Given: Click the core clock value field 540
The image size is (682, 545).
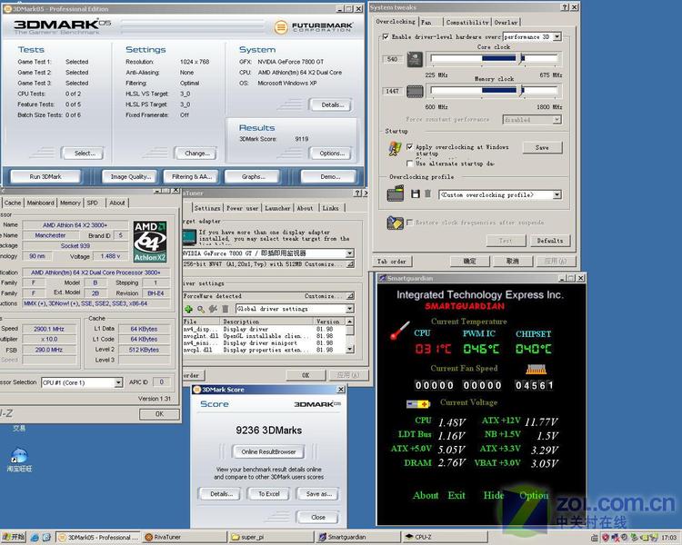Looking at the screenshot, I should pyautogui.click(x=392, y=59).
